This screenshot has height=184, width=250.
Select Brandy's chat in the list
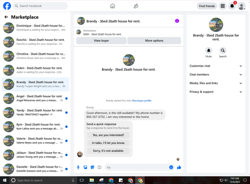tap(35, 84)
